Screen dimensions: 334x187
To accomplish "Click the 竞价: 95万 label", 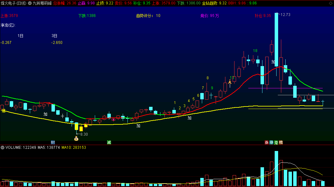I will point(210,16).
